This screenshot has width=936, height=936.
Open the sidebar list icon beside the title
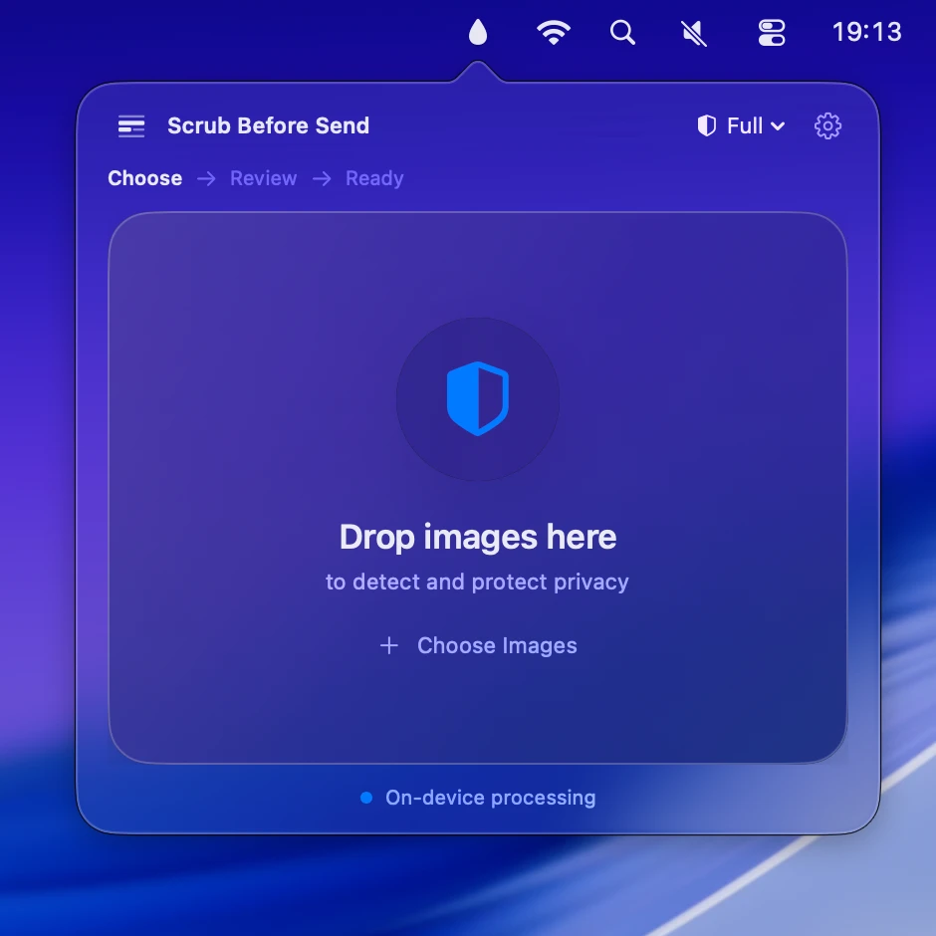coord(131,125)
